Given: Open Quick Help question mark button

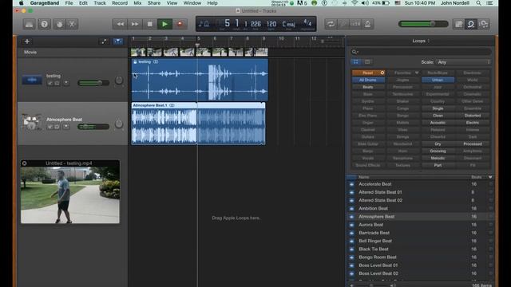Looking at the screenshot, I should 45,24.
